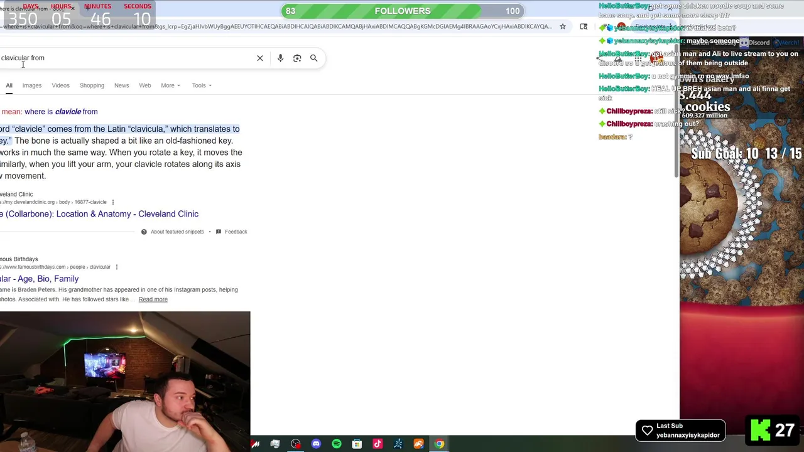Screen dimensions: 804x452
Task: Submit search with magnifying glass icon
Action: [313, 58]
